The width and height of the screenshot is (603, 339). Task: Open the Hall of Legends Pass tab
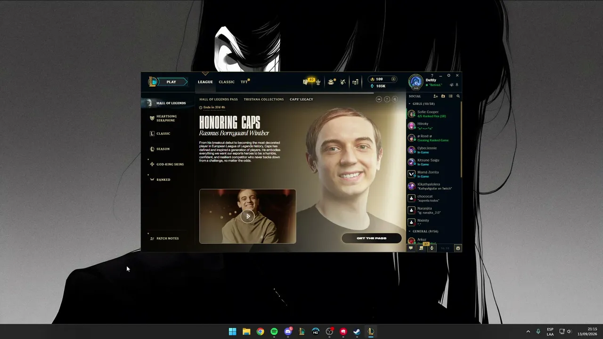coord(219,99)
